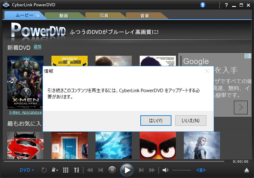The height and width of the screenshot is (178, 254).
Task: Open the X-Men: Apocalypse link
Action: 25,112
